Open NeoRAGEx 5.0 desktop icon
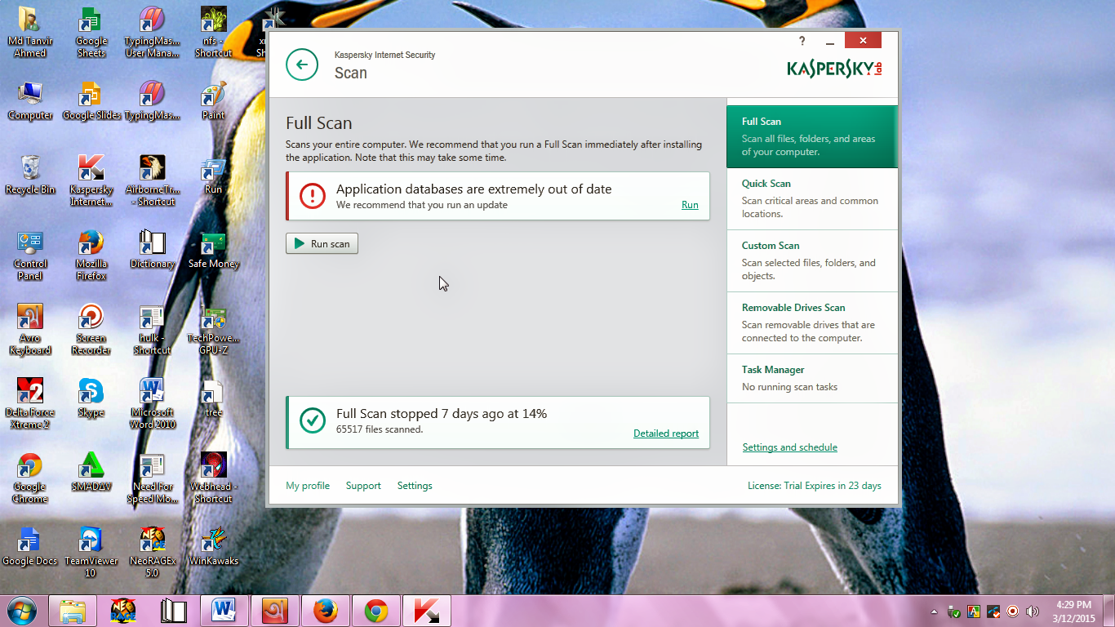This screenshot has height=627, width=1115. (x=152, y=553)
